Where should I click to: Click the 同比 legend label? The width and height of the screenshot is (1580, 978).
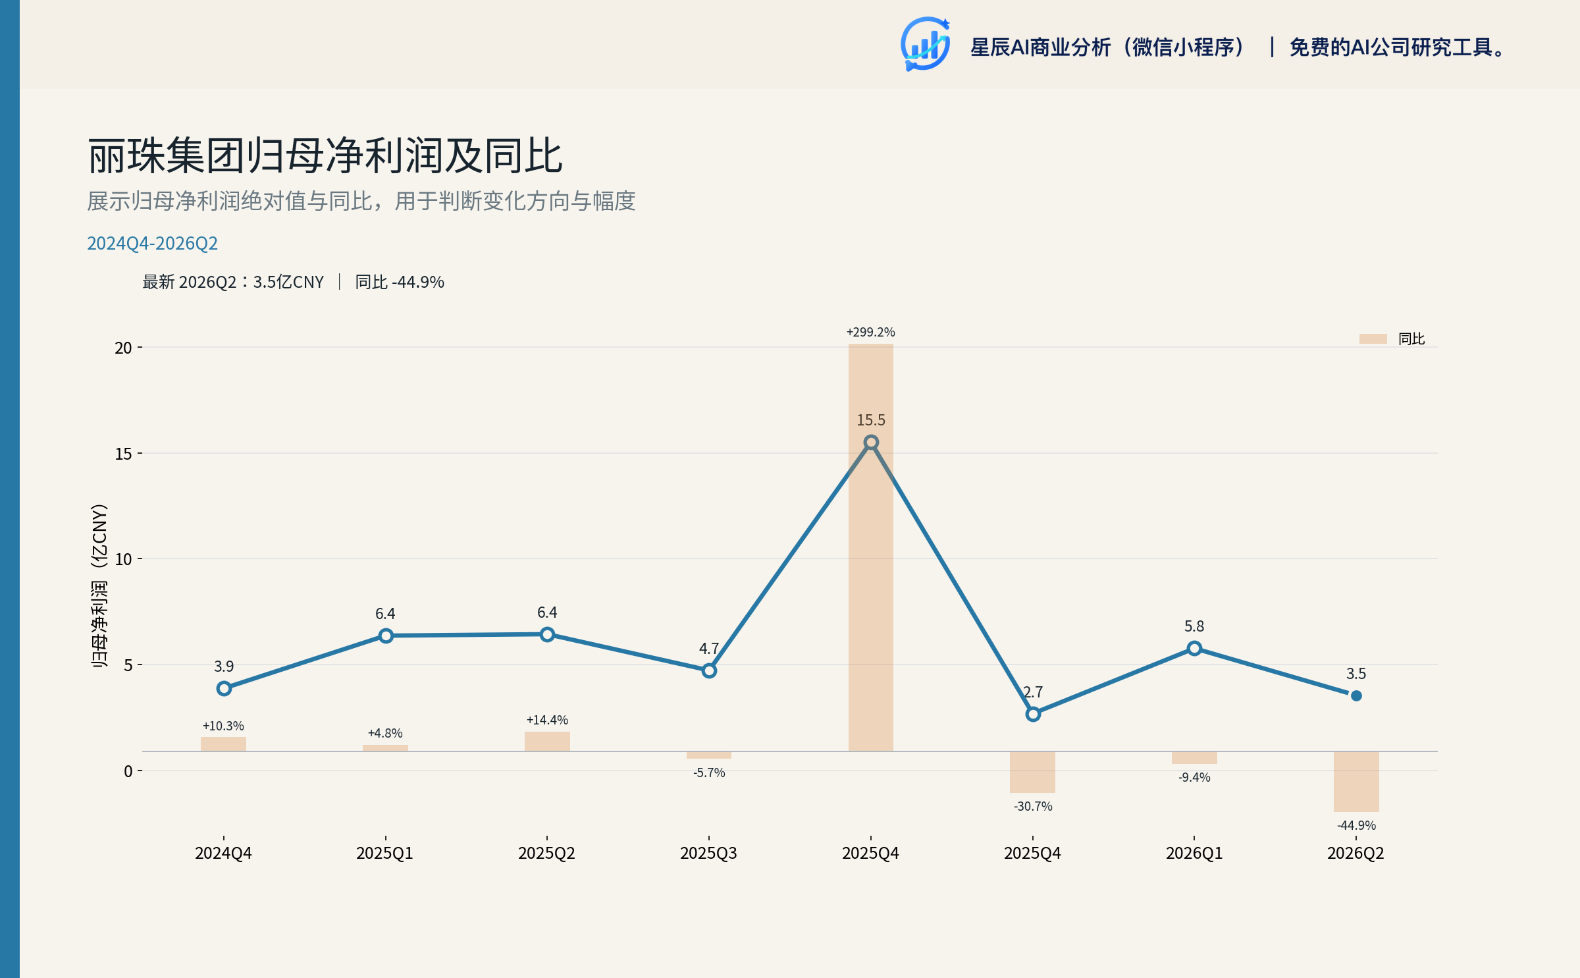(1411, 339)
